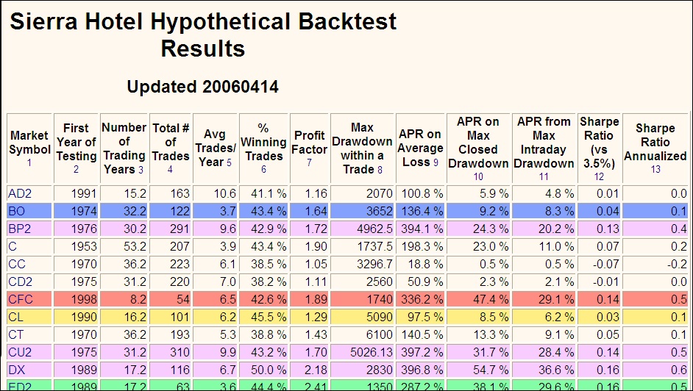Follow footnote 10 under APR on Max Closed Drawdown

478,177
